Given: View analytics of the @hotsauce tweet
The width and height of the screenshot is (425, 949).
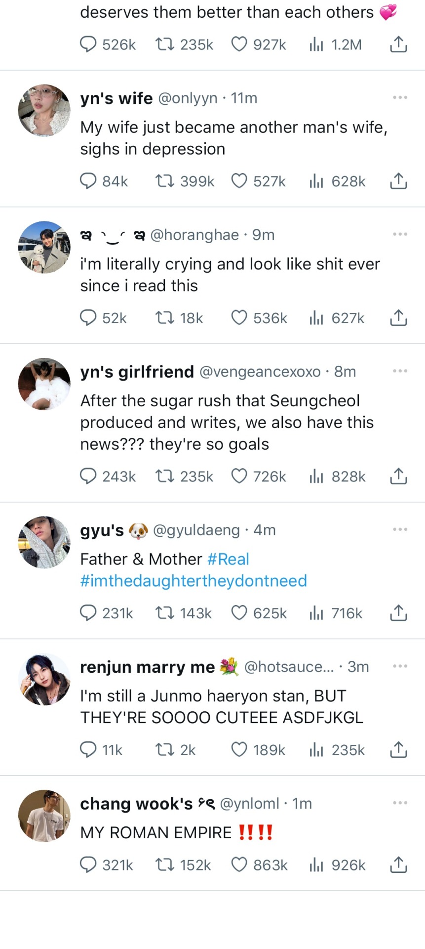Looking at the screenshot, I should (316, 750).
